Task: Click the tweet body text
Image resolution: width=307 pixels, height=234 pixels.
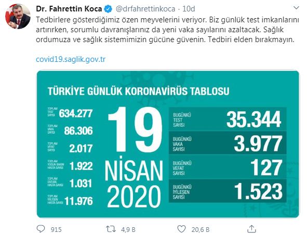Action: (167, 30)
